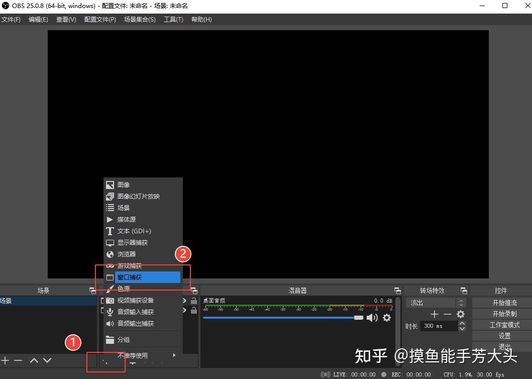Decrease the 时长 duration with the down arrow

(462, 328)
